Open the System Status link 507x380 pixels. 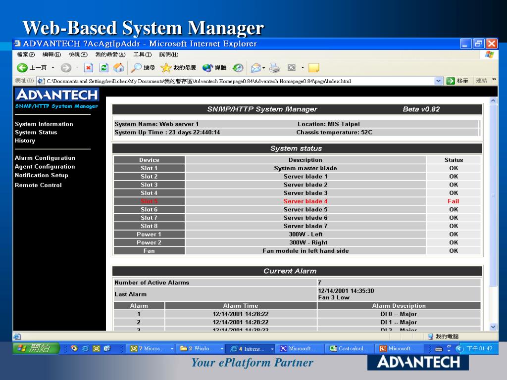(36, 132)
